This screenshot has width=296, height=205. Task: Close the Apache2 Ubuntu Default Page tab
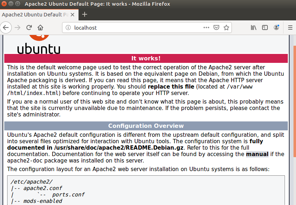pos(72,15)
